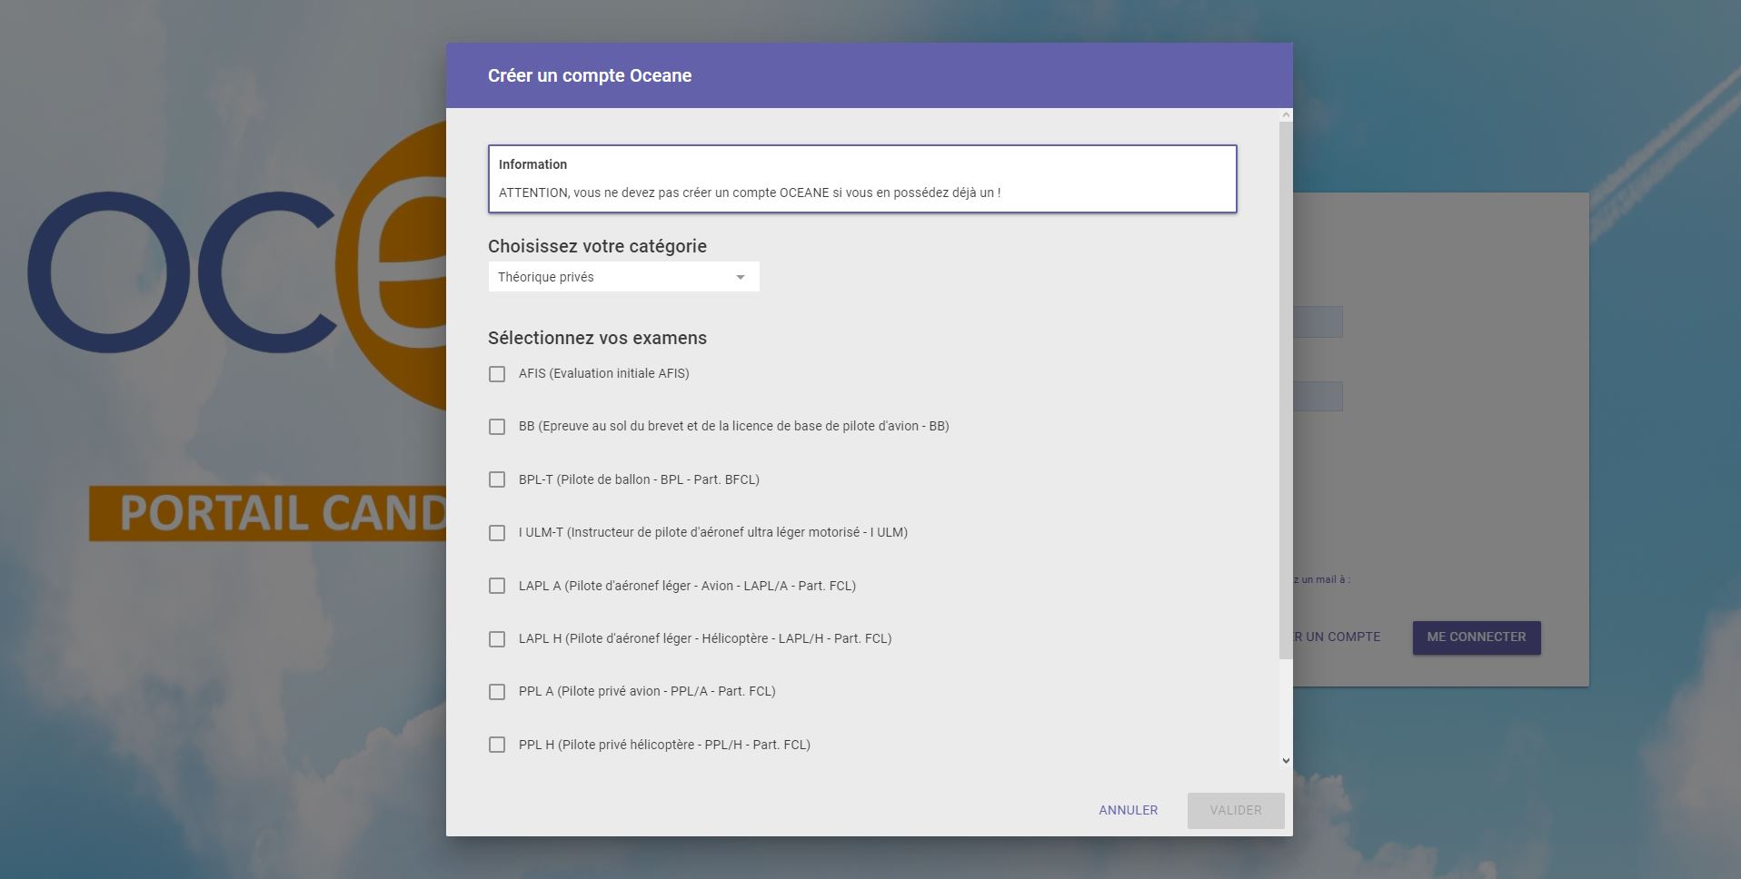Select the BPL-T pilote de ballon checkbox
1741x879 pixels.
497,479
